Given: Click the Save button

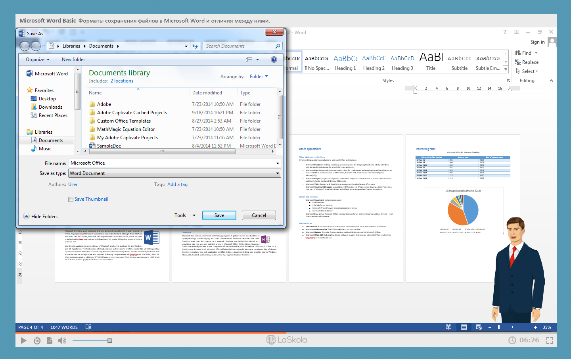Looking at the screenshot, I should pos(219,215).
